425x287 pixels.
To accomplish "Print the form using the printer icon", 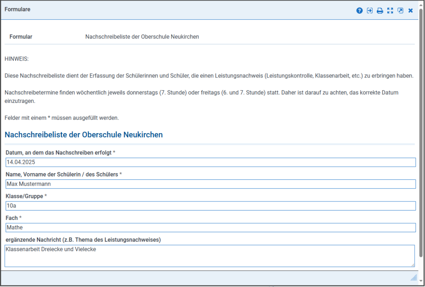I will point(380,10).
